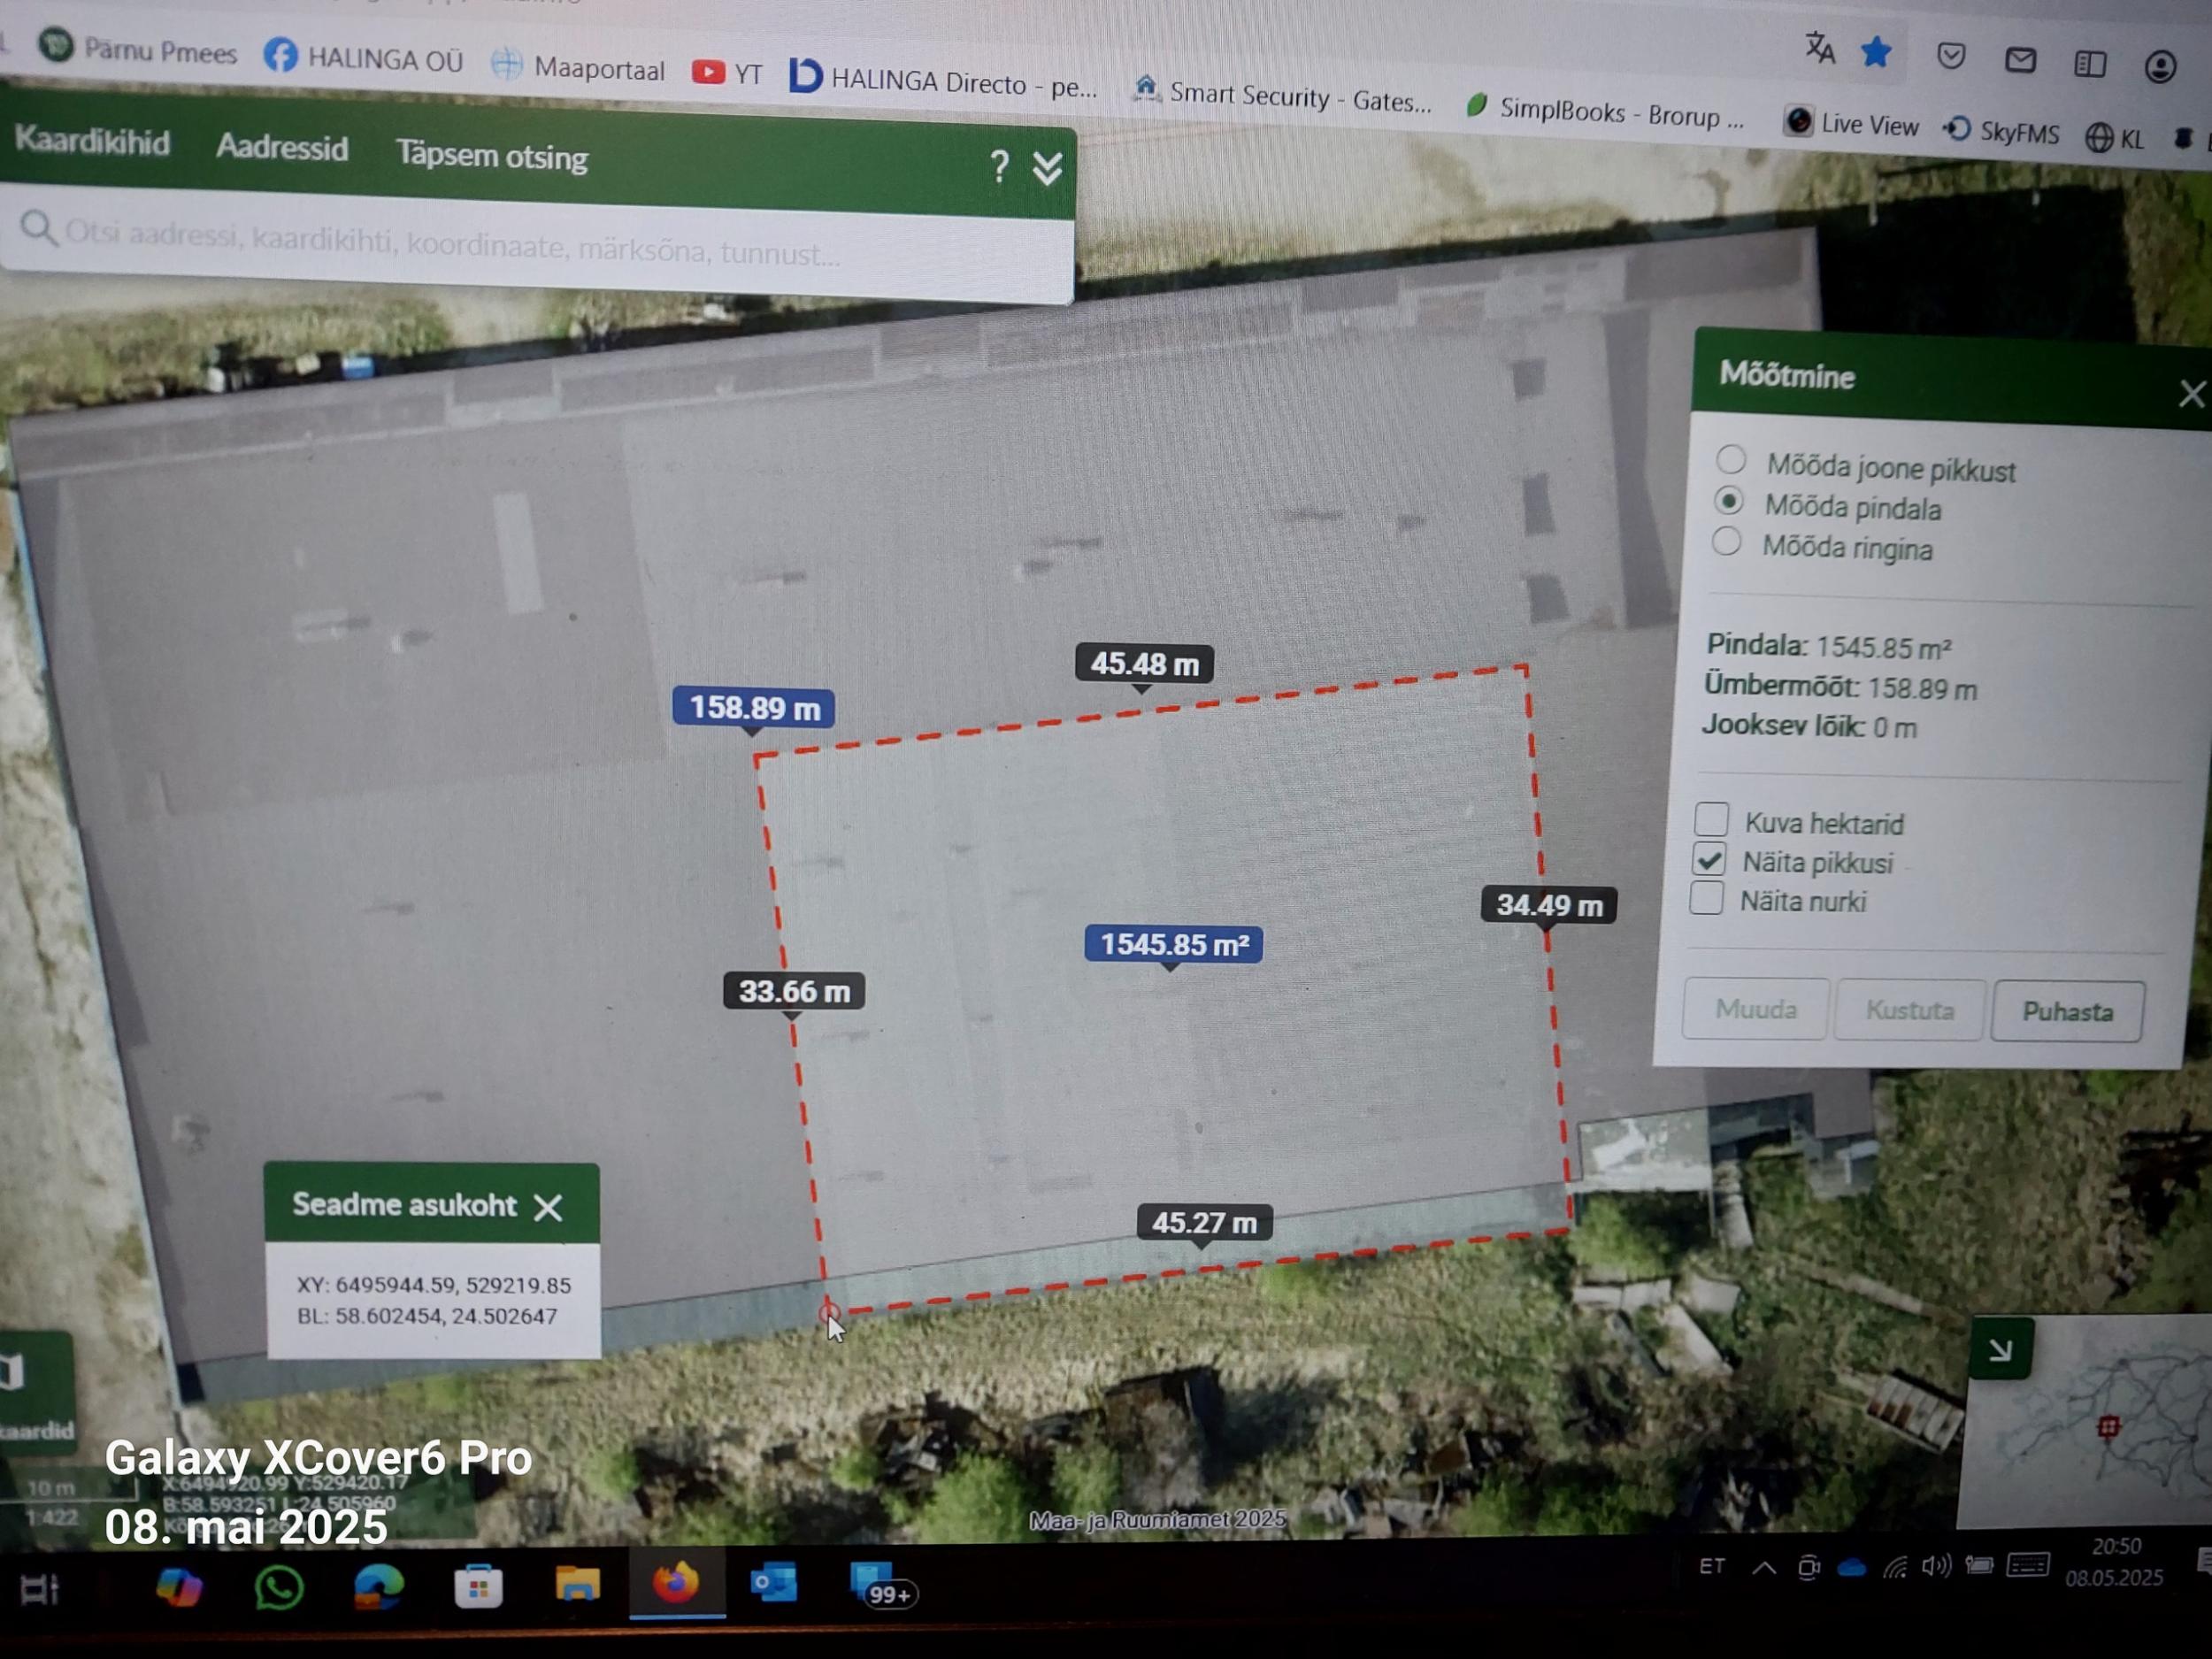This screenshot has height=1659, width=2212.
Task: Enable the Näita nurki checkbox
Action: click(x=1706, y=898)
